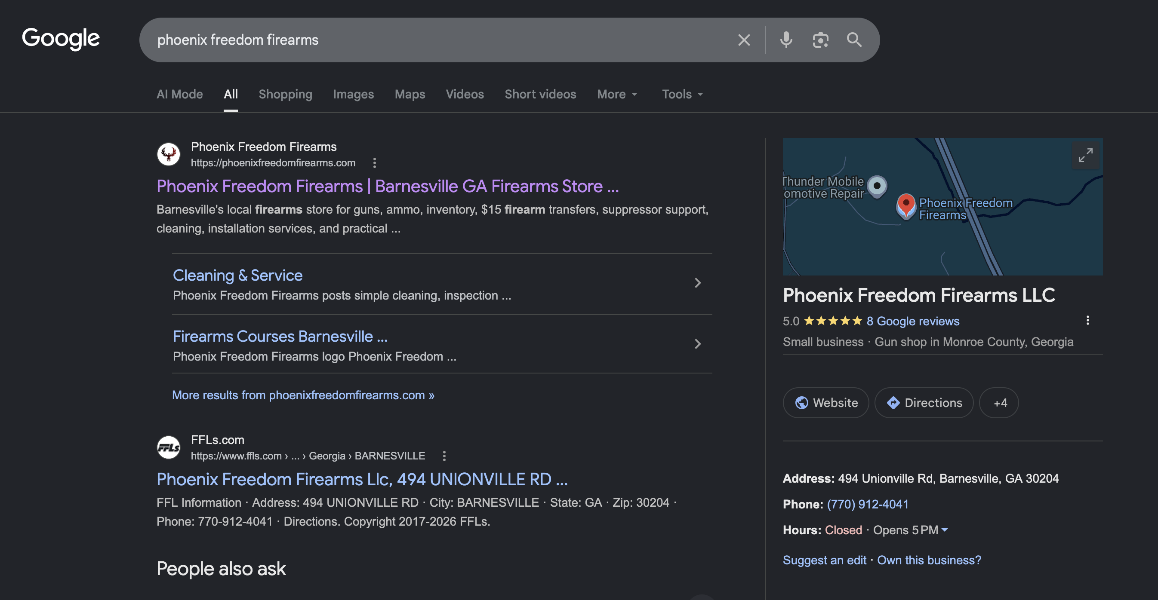Select the All results tab

(x=231, y=94)
